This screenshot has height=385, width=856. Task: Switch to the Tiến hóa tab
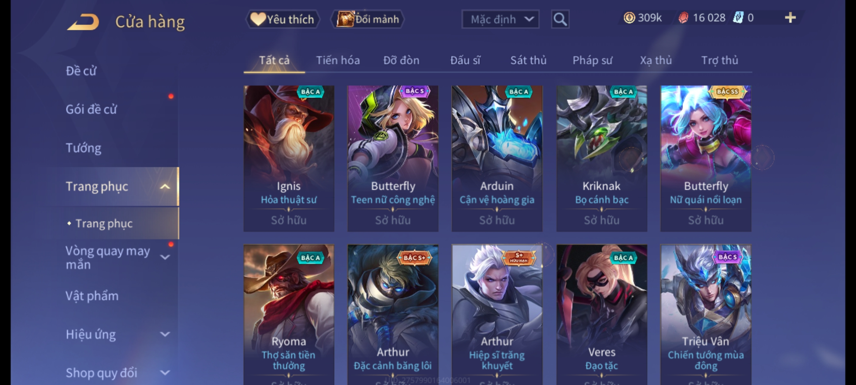pyautogui.click(x=338, y=60)
